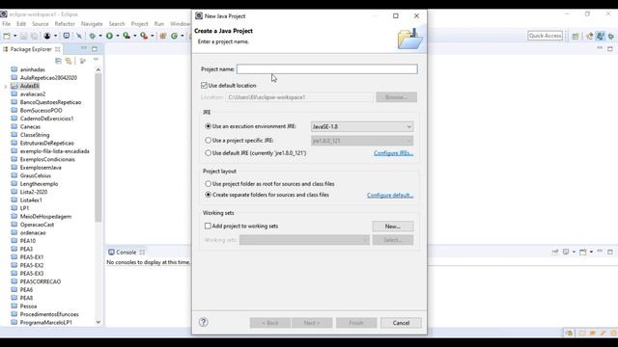The width and height of the screenshot is (618, 347).
Task: Select Use an execution environment JRE radio
Action: coord(209,126)
